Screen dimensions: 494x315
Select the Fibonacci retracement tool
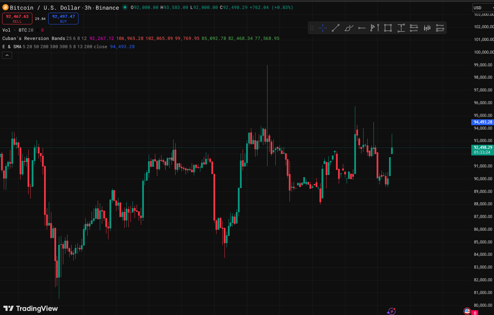414,28
